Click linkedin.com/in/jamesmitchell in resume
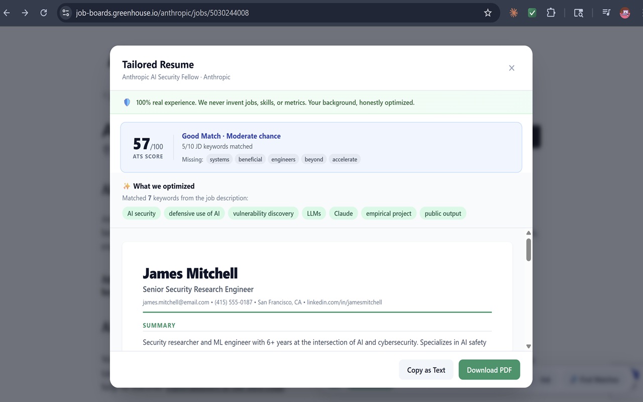 pyautogui.click(x=345, y=303)
